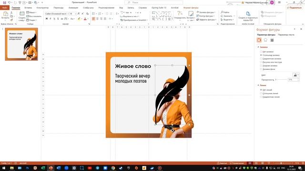Apply the red font color
Image resolution: width=305 pixels, height=171 pixels.
[85, 19]
